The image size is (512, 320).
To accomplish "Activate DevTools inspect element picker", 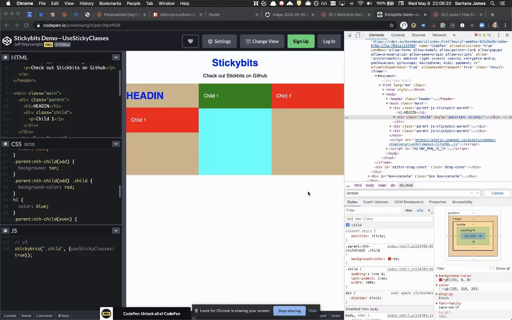I will click(x=349, y=35).
